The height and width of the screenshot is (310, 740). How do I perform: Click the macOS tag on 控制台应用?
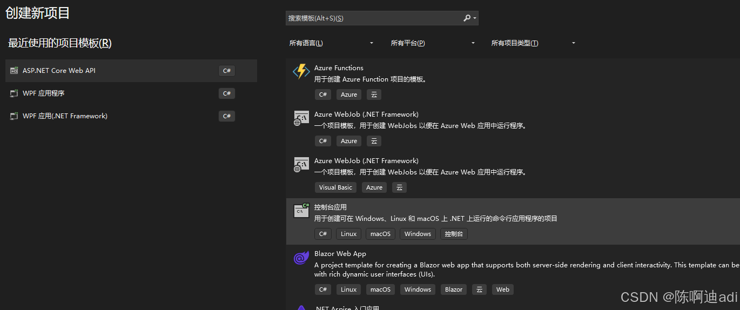[x=380, y=234]
